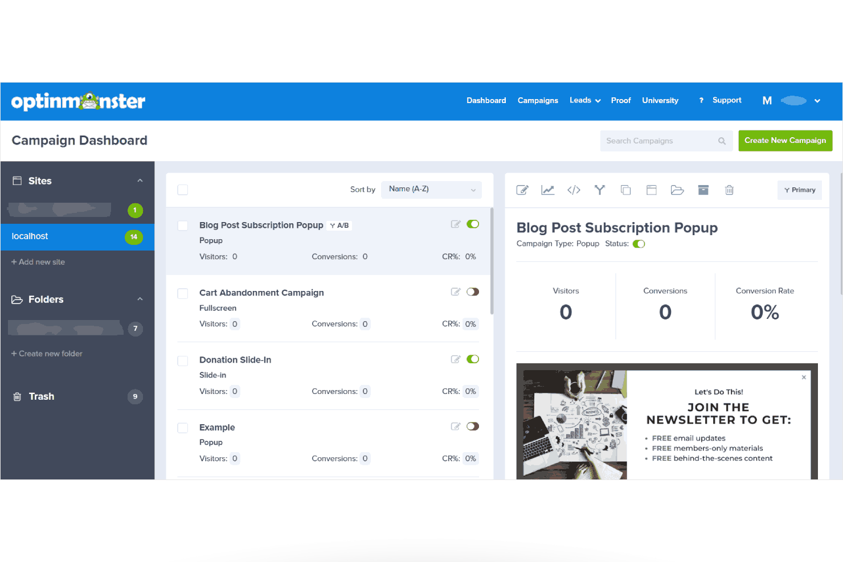This screenshot has width=843, height=562.
Task: Edit Example campaign via pencil icon
Action: [456, 426]
